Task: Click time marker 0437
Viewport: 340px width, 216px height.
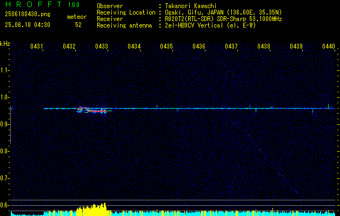Action: point(231,46)
